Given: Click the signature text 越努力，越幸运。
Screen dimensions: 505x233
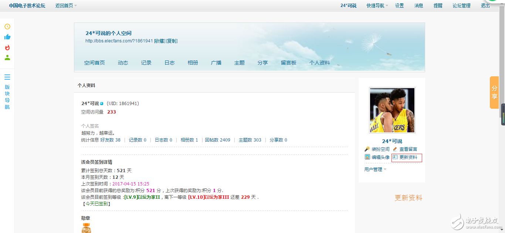Looking at the screenshot, I should (99, 133).
